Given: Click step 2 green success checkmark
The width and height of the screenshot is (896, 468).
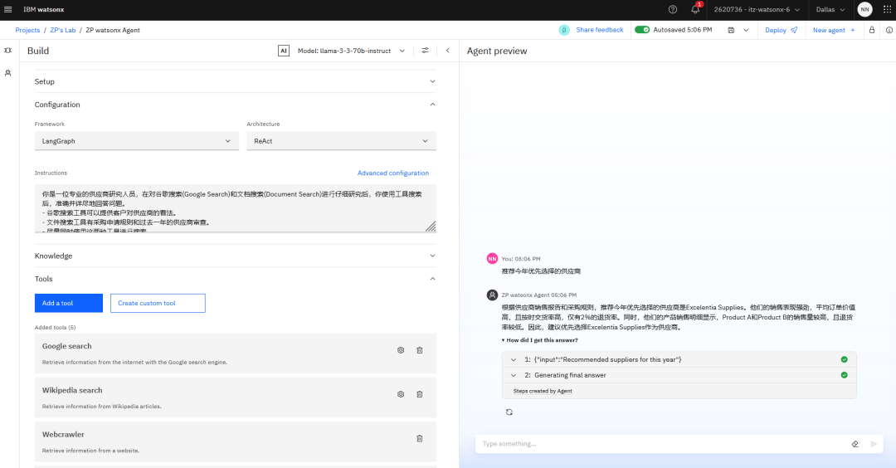Looking at the screenshot, I should coord(844,375).
